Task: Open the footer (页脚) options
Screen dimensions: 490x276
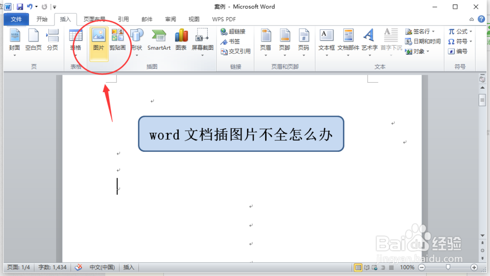Action: [285, 40]
